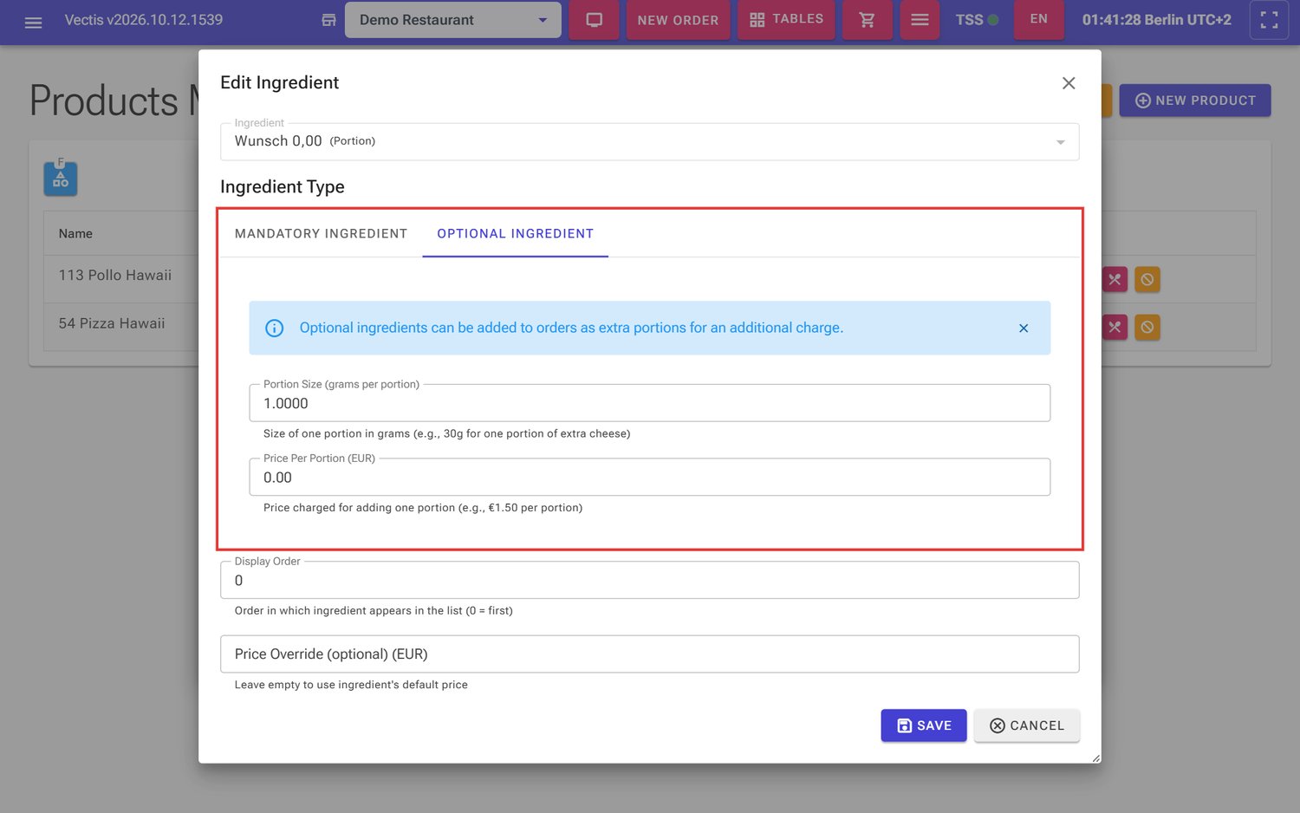
Task: Click the info icon in the alert
Action: pos(274,328)
